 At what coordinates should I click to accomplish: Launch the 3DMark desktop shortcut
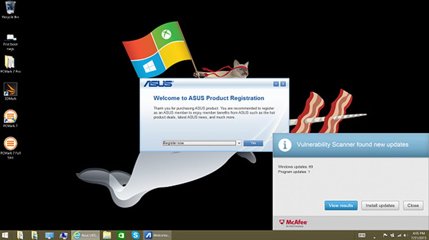[10, 91]
